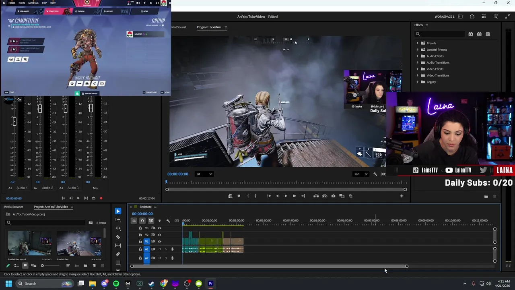Toggle Snap in timeline magnet button
This screenshot has width=515, height=290.
click(142, 221)
